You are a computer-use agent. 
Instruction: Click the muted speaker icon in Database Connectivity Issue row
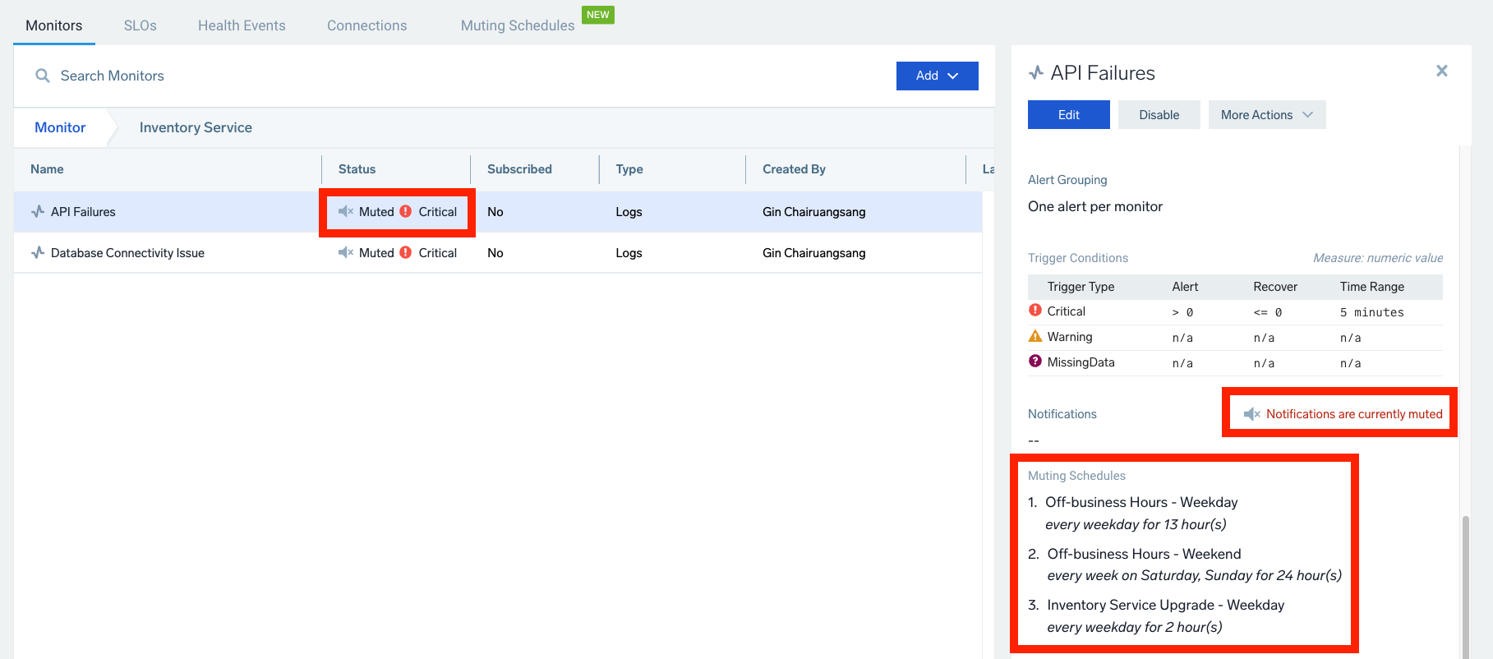(346, 252)
